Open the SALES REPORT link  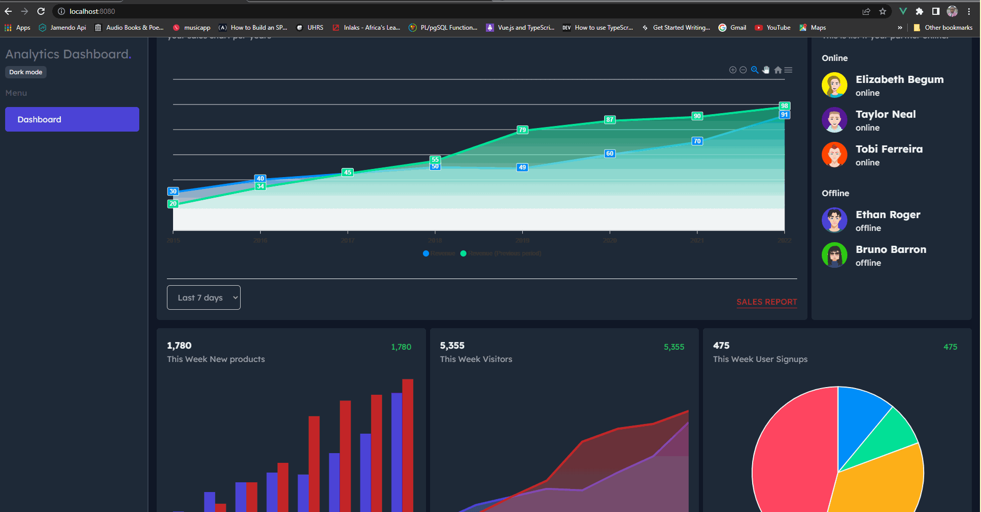(x=766, y=302)
